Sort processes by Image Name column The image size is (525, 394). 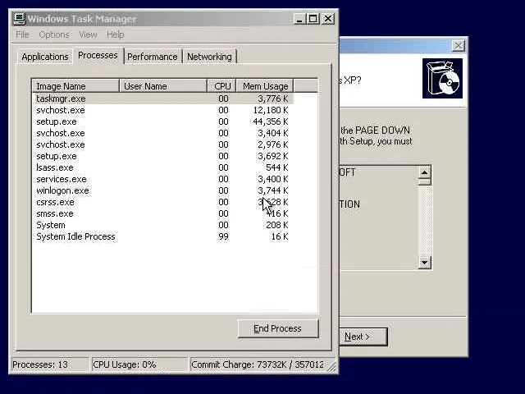point(76,86)
